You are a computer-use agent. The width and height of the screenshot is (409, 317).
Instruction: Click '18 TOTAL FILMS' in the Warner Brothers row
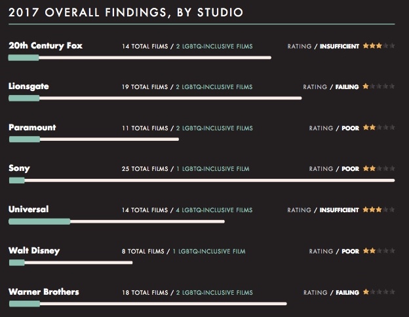tap(145, 293)
